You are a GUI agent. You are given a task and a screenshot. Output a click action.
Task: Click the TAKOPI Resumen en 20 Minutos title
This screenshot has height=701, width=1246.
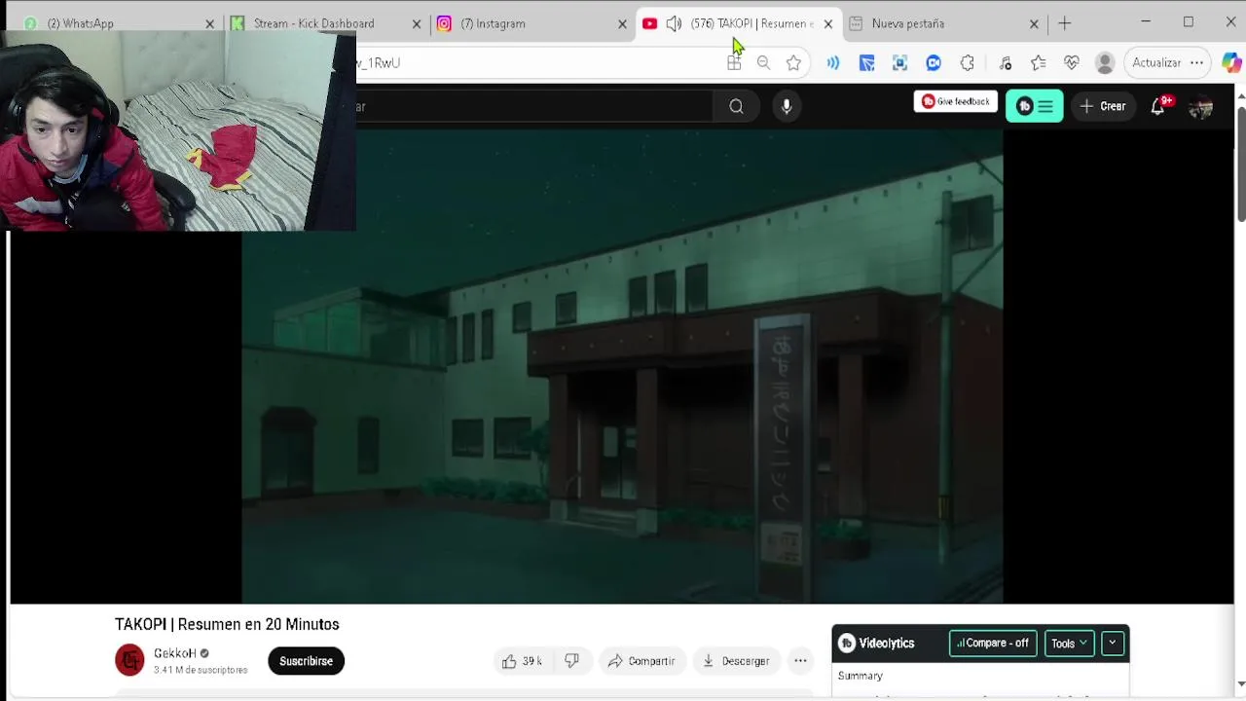point(227,624)
